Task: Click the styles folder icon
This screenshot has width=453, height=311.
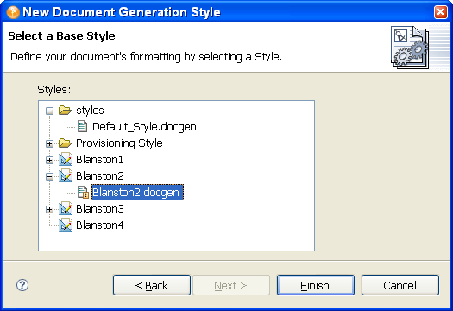Action: pyautogui.click(x=65, y=111)
